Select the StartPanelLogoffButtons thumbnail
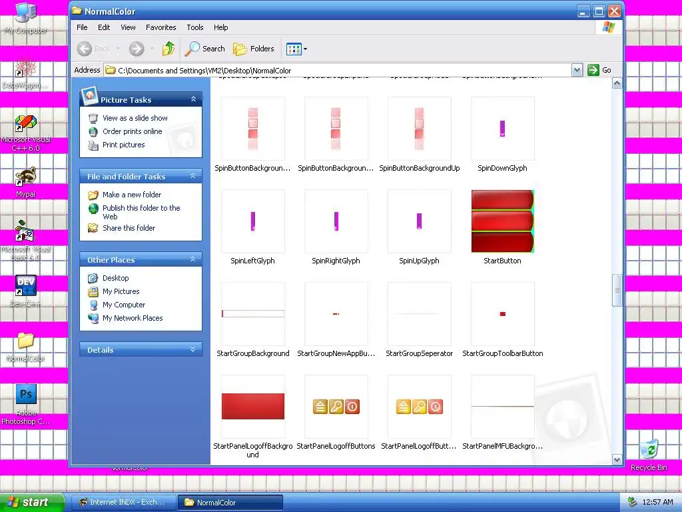The width and height of the screenshot is (682, 512). pyautogui.click(x=336, y=407)
